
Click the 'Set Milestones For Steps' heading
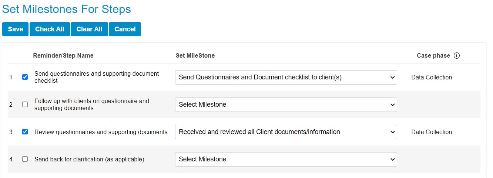[x=67, y=9]
